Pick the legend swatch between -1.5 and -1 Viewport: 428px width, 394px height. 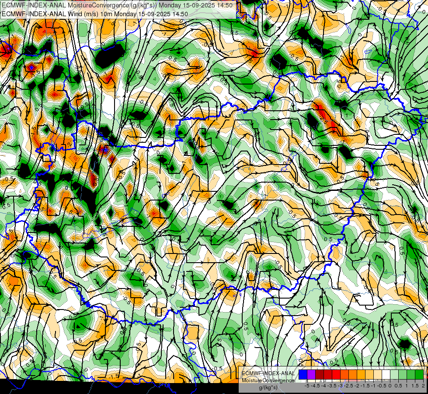click(369, 375)
